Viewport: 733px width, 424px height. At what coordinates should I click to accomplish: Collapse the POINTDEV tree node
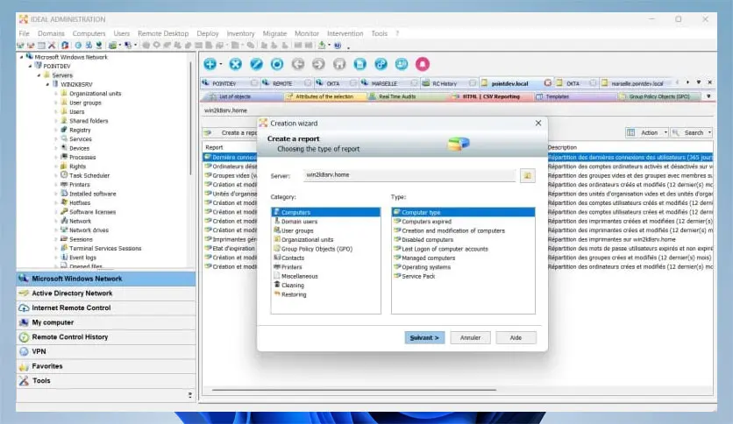tap(31, 67)
